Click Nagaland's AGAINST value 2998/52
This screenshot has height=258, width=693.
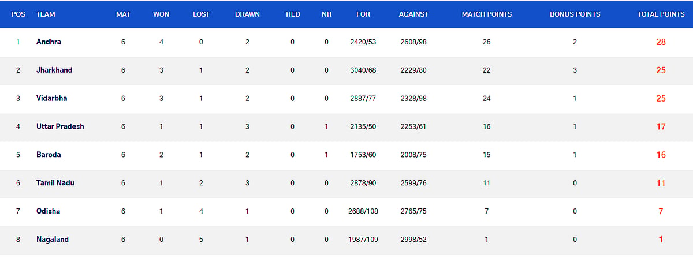coord(413,240)
